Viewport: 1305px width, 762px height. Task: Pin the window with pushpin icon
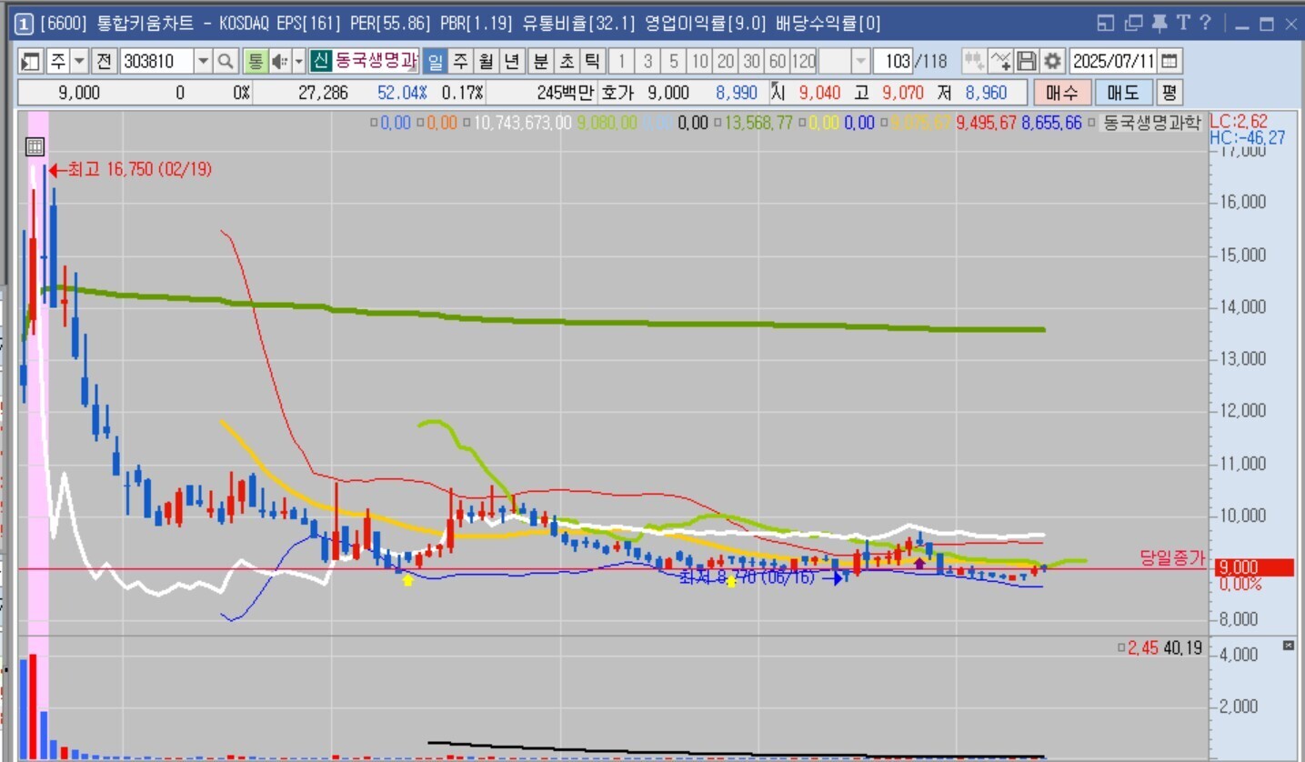tap(1159, 24)
